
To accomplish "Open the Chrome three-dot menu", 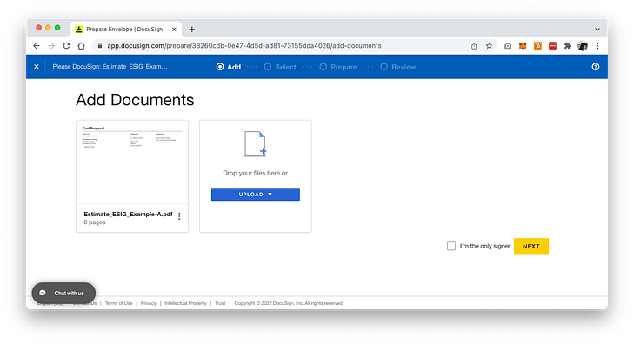I will [597, 46].
